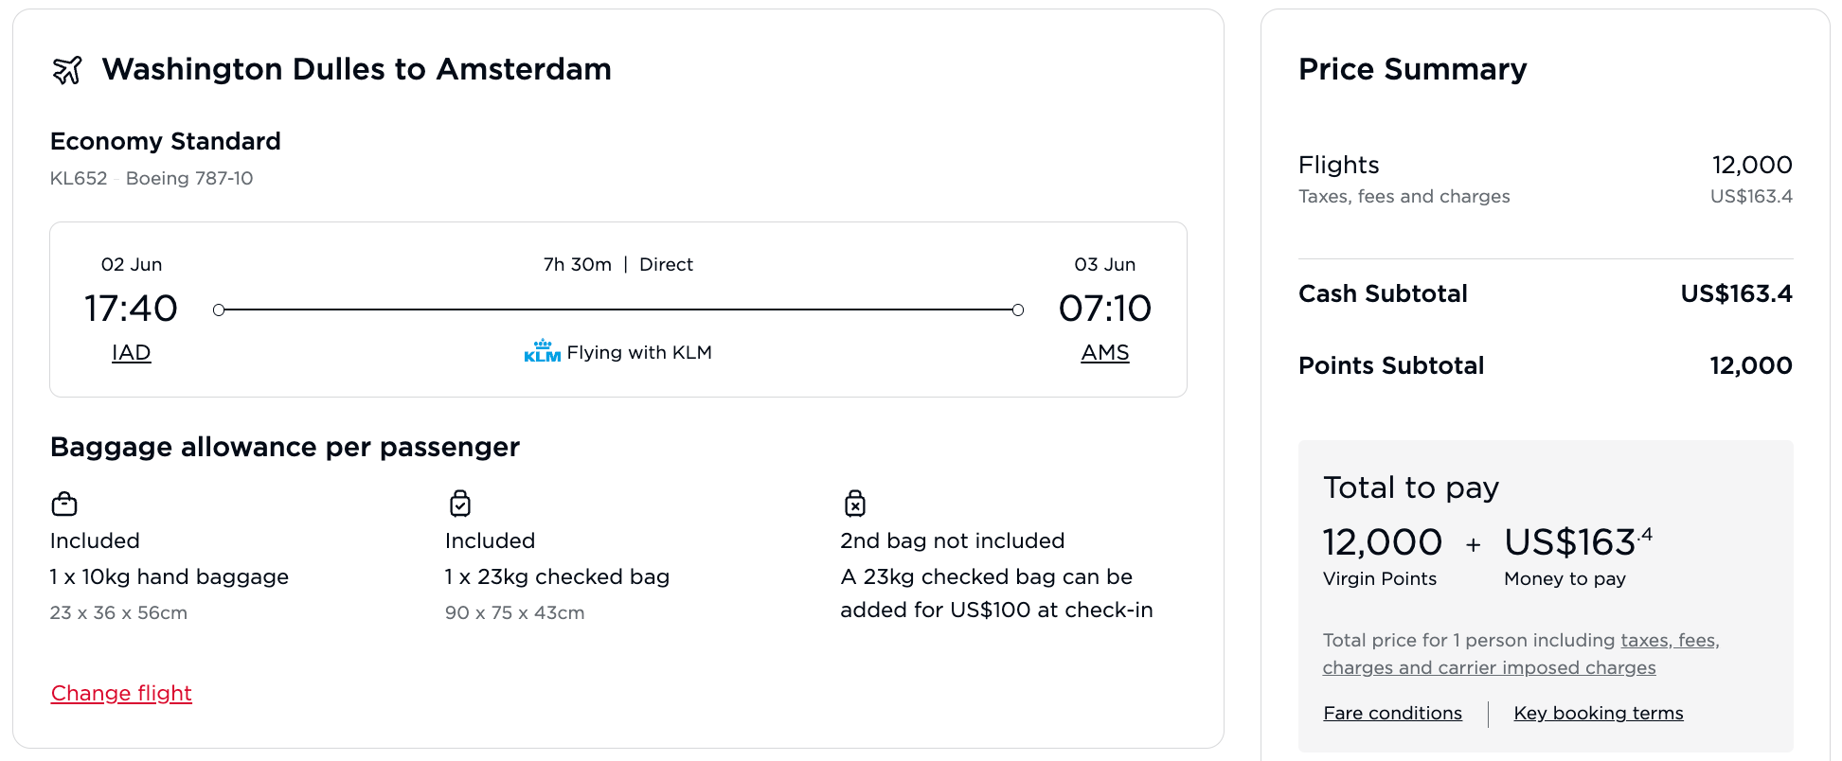Image resolution: width=1842 pixels, height=761 pixels.
Task: Click the 17:40 departure time
Action: (x=131, y=309)
